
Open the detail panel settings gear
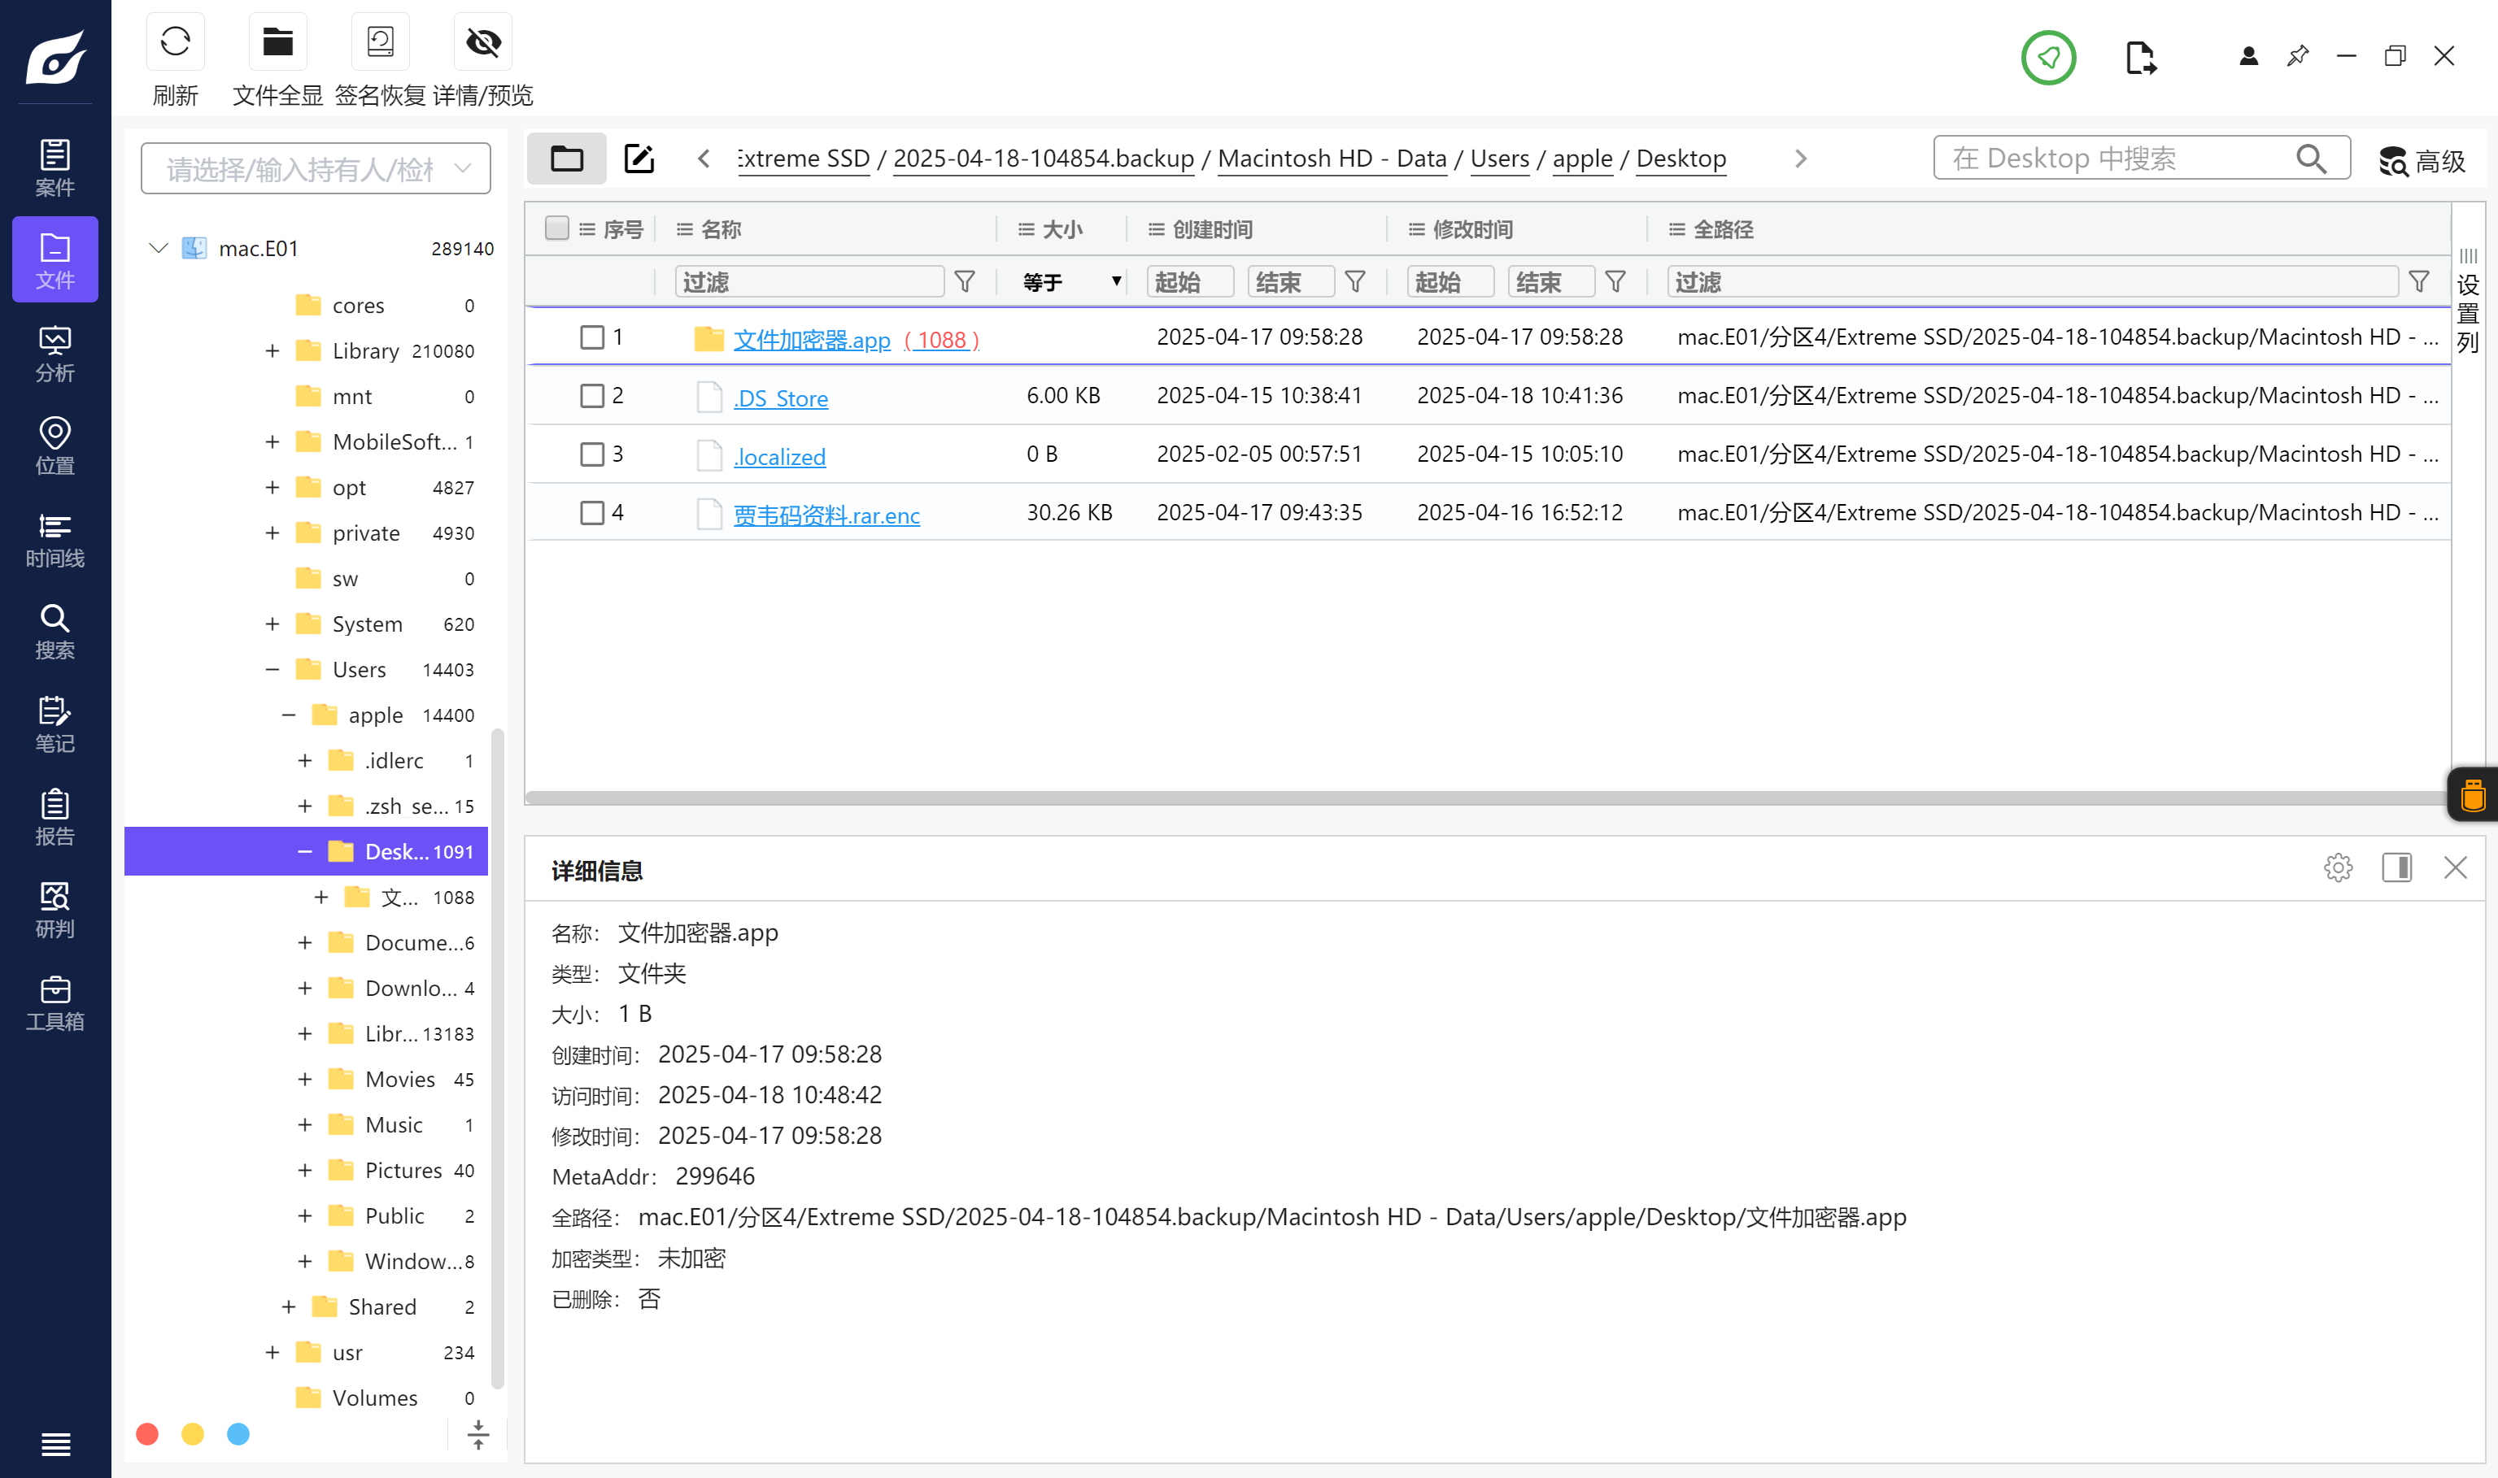click(2338, 867)
